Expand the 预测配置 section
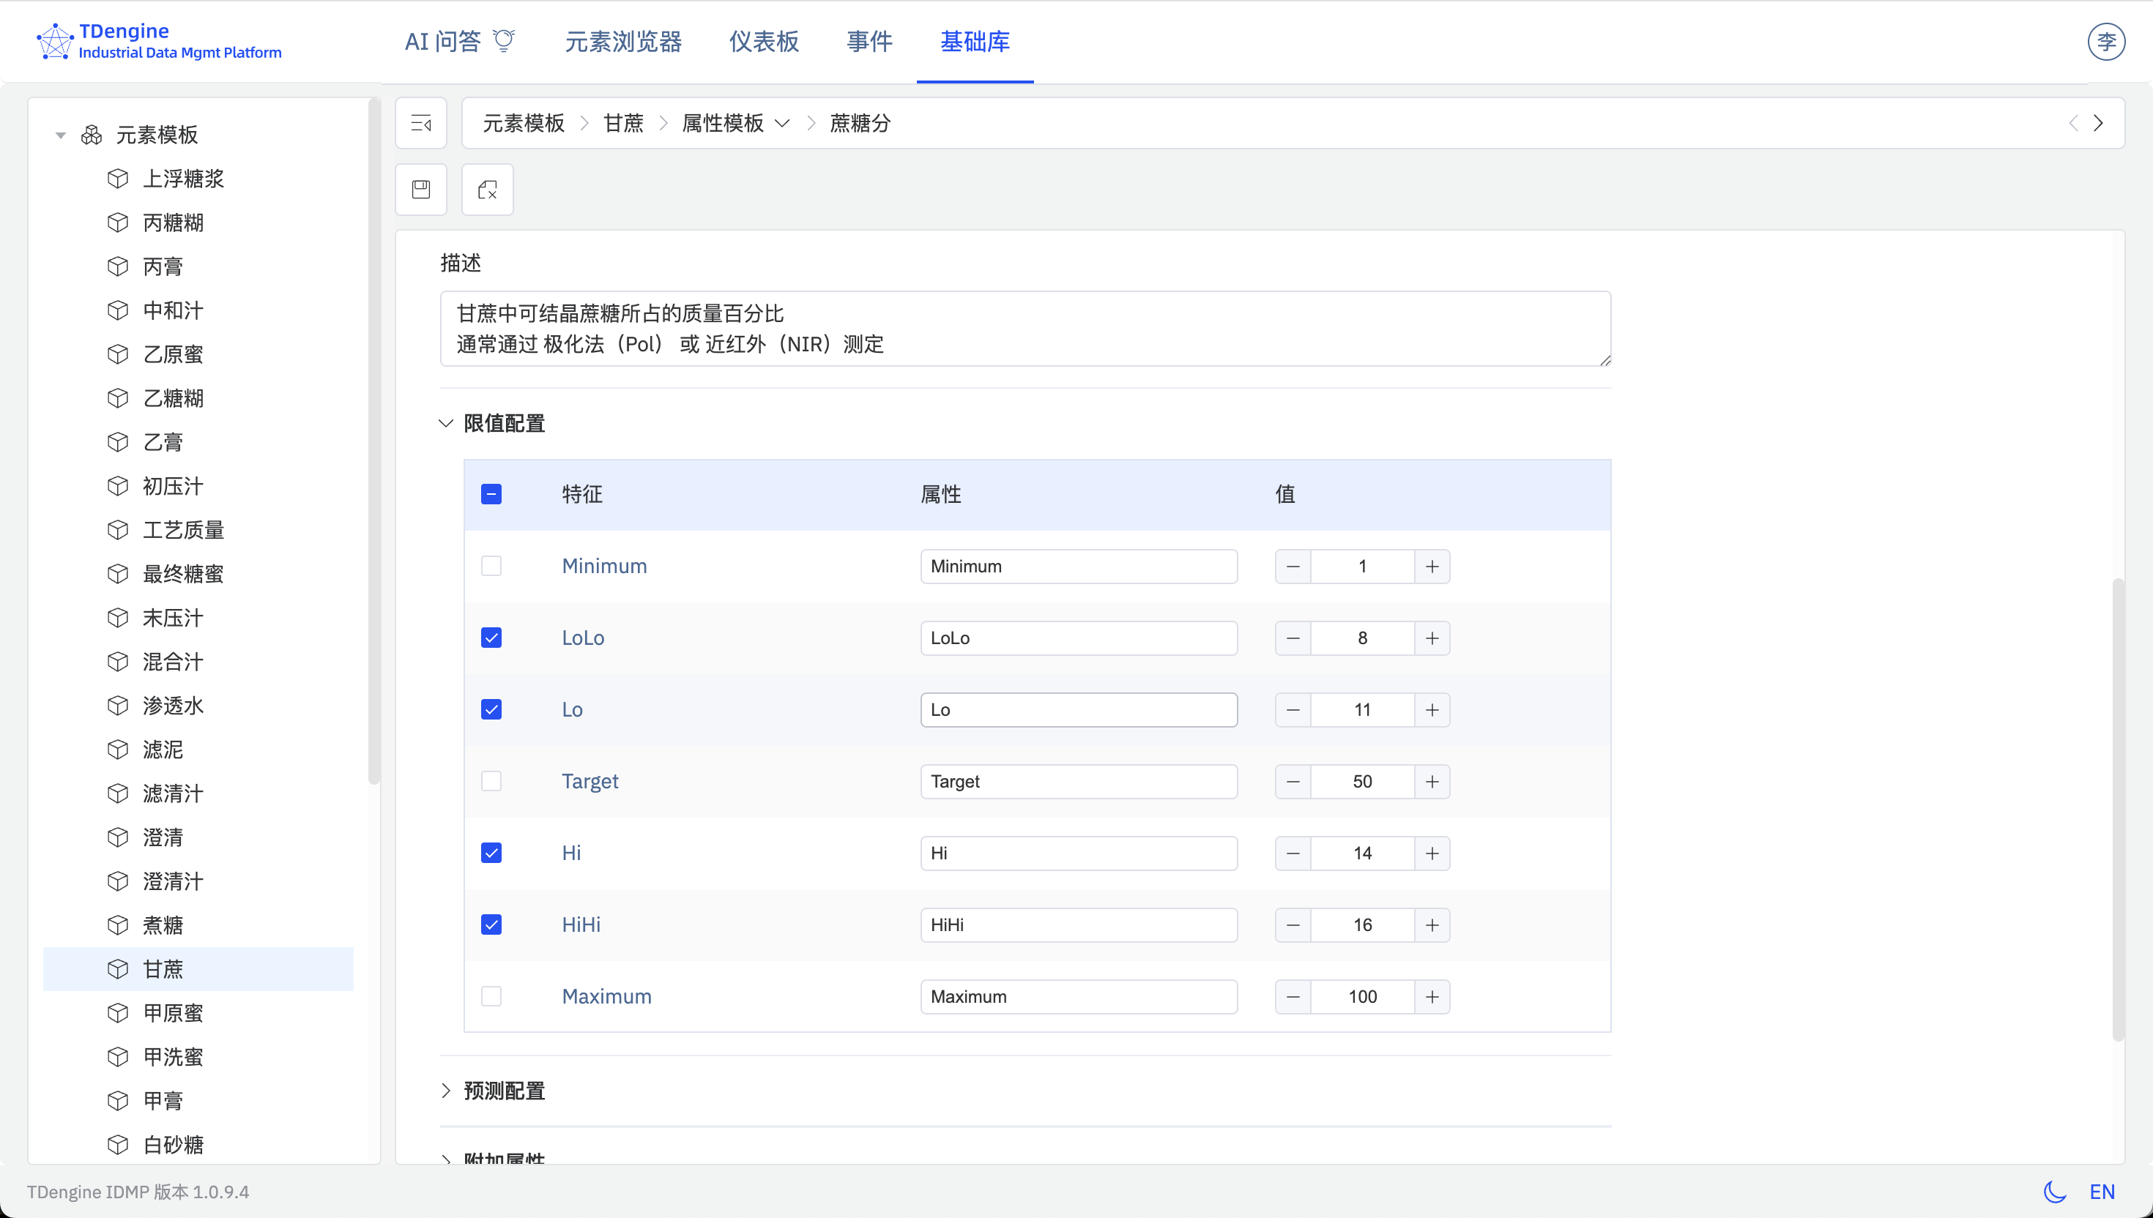 click(x=446, y=1091)
